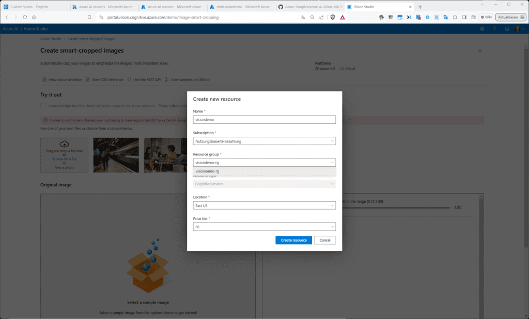Open the Location dropdown showing East US
The width and height of the screenshot is (529, 319).
(x=264, y=205)
